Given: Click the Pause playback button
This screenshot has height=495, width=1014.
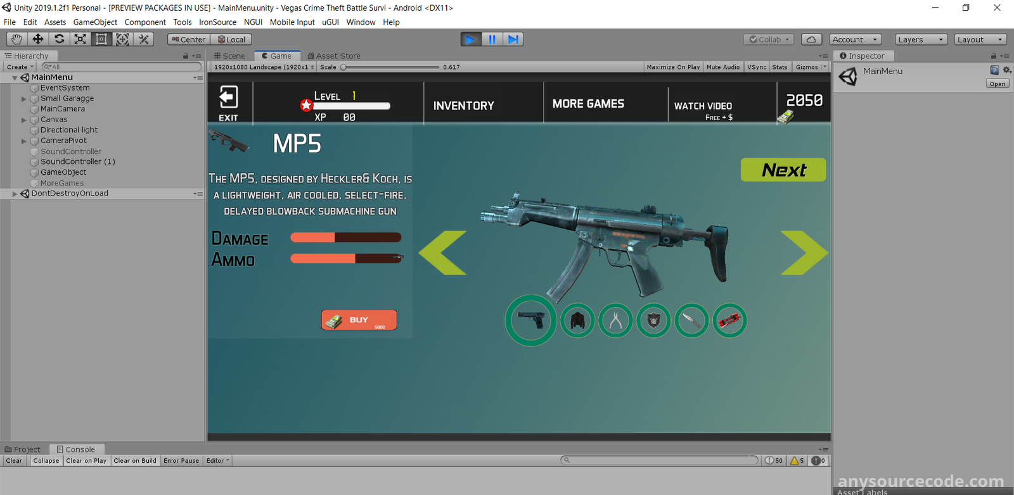Looking at the screenshot, I should 492,39.
